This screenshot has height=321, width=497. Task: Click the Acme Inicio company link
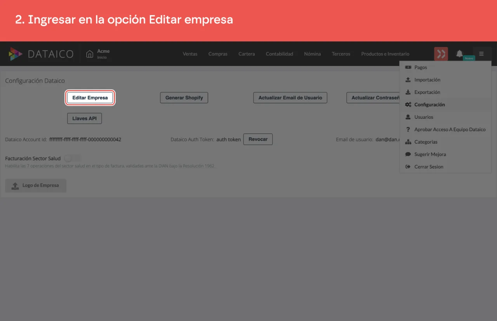[99, 54]
